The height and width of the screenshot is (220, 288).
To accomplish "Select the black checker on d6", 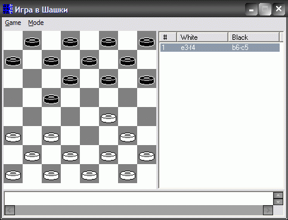I will coord(70,80).
